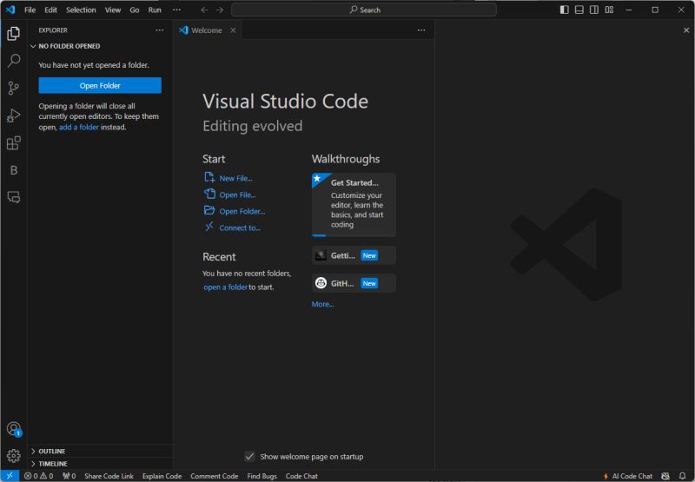Click the notifications bell in status bar
The width and height of the screenshot is (695, 482).
683,476
